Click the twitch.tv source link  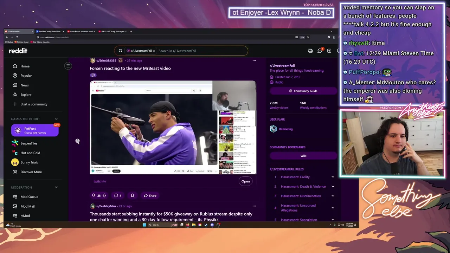[x=100, y=181]
